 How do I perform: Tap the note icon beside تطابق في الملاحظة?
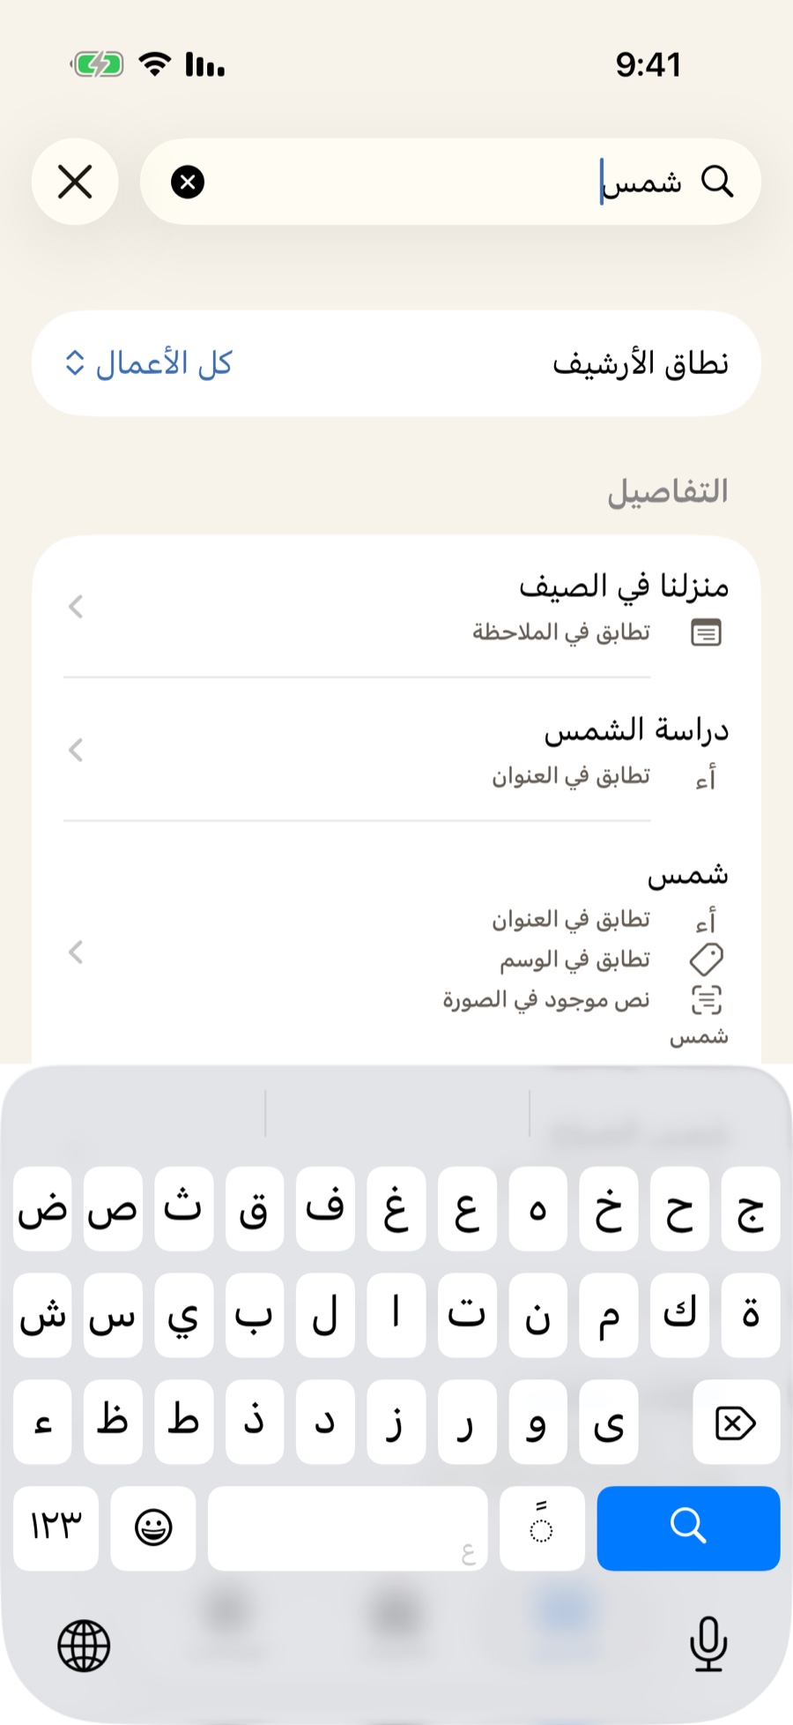point(706,632)
